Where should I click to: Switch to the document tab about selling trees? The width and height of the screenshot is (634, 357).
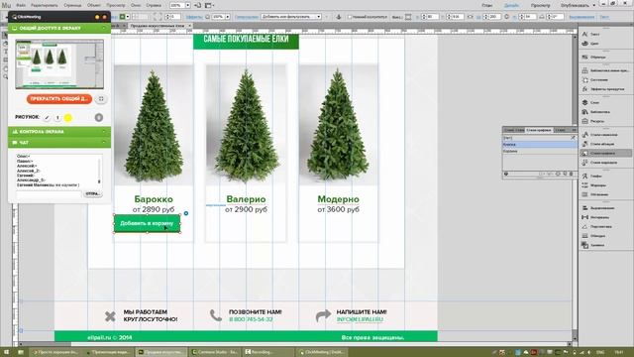click(x=160, y=26)
